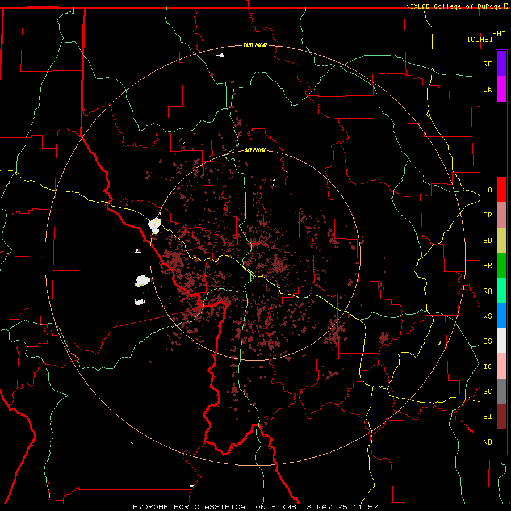Image resolution: width=511 pixels, height=511 pixels.
Task: Click the HA red legend color block
Action: (x=501, y=190)
